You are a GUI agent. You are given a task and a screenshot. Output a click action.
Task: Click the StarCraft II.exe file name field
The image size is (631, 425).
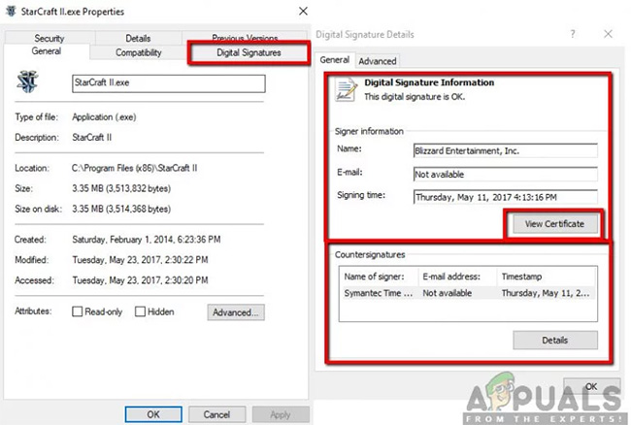(x=169, y=83)
